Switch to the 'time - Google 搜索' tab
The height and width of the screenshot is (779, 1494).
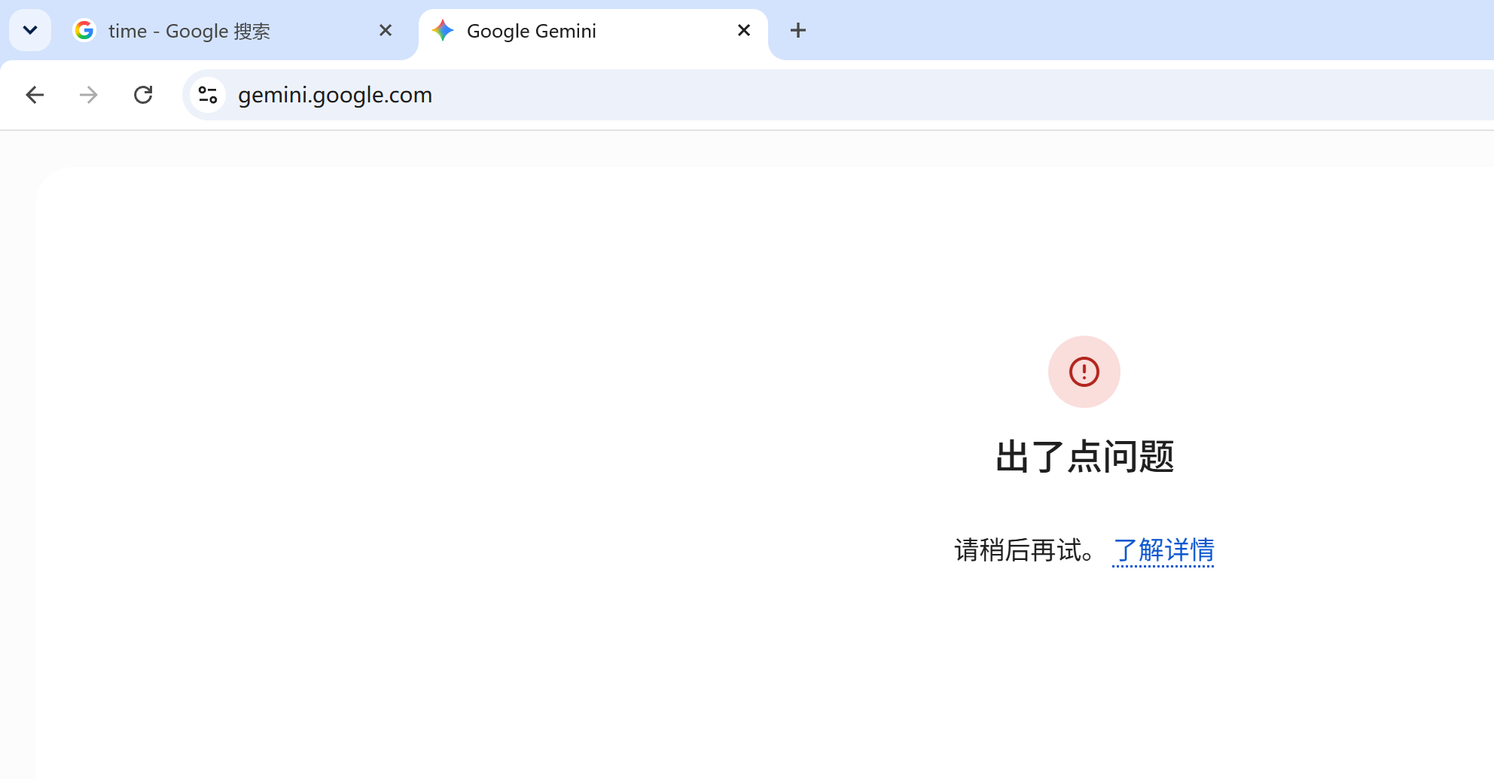233,31
